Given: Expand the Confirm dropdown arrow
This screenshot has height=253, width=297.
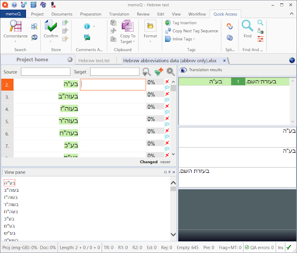Looking at the screenshot, I should coord(51,41).
